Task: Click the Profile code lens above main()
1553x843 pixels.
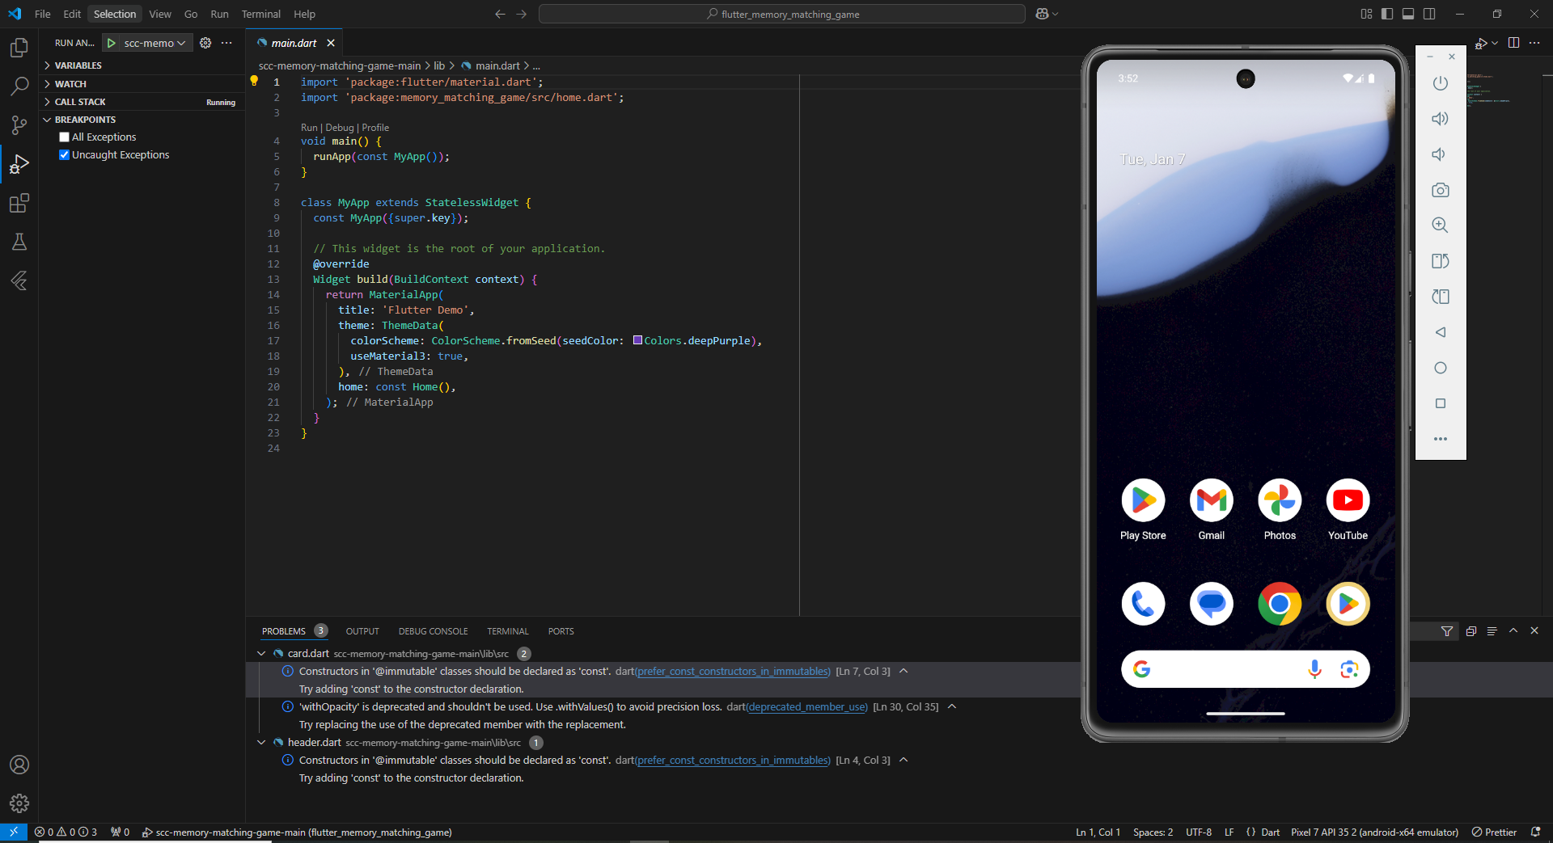Action: coord(375,128)
